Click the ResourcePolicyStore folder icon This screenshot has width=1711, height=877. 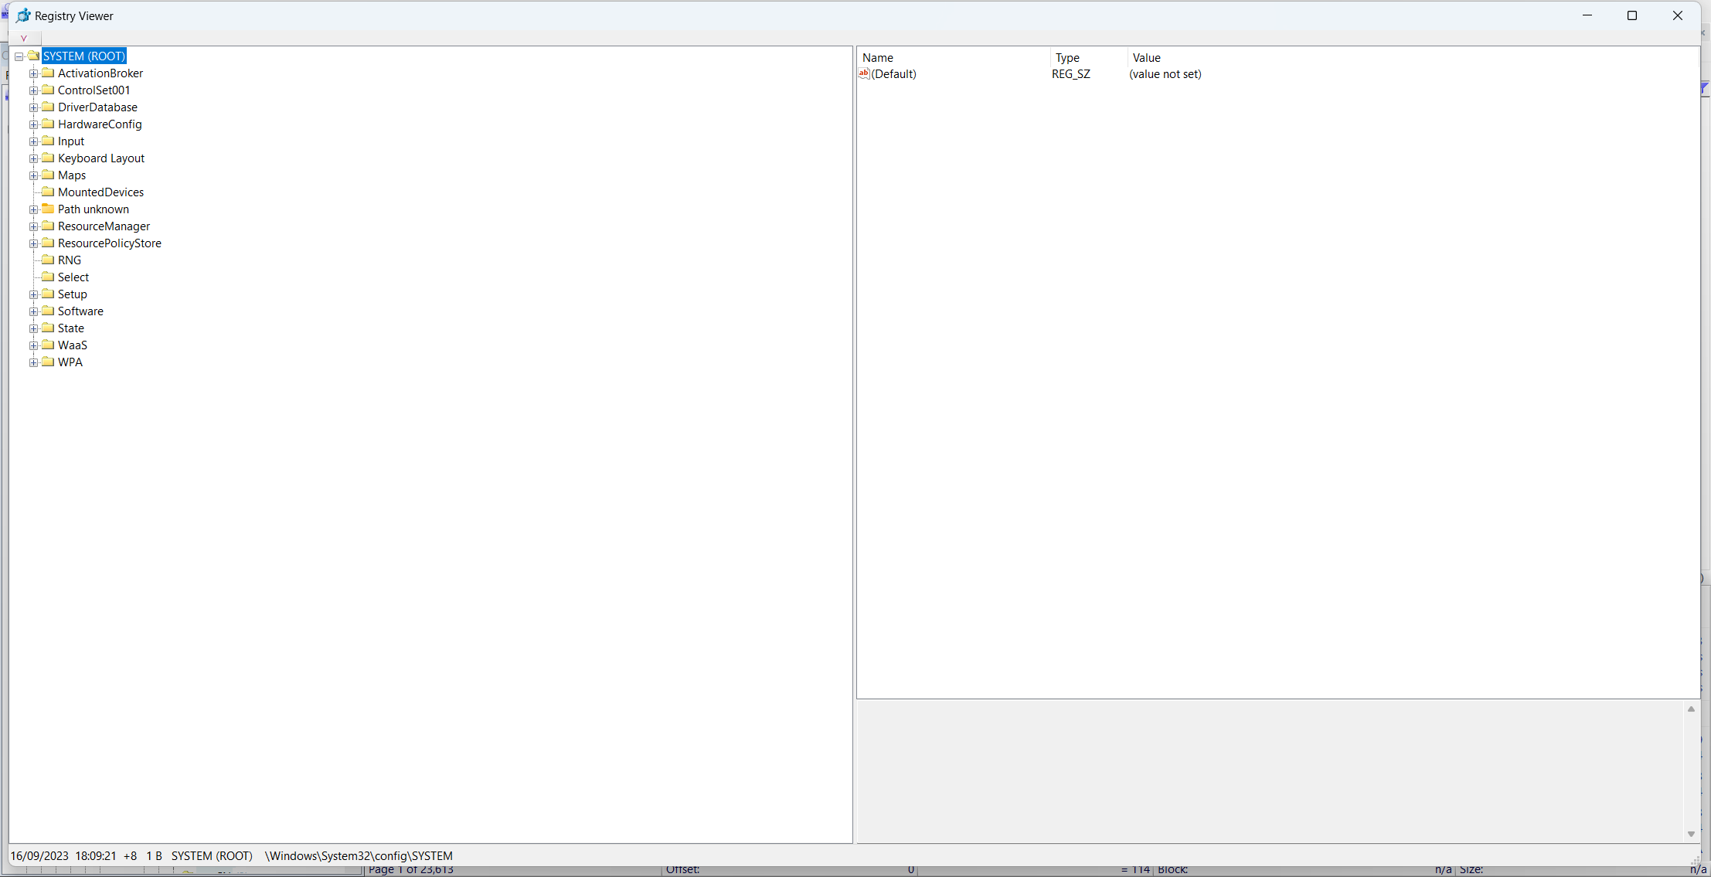pyautogui.click(x=48, y=243)
